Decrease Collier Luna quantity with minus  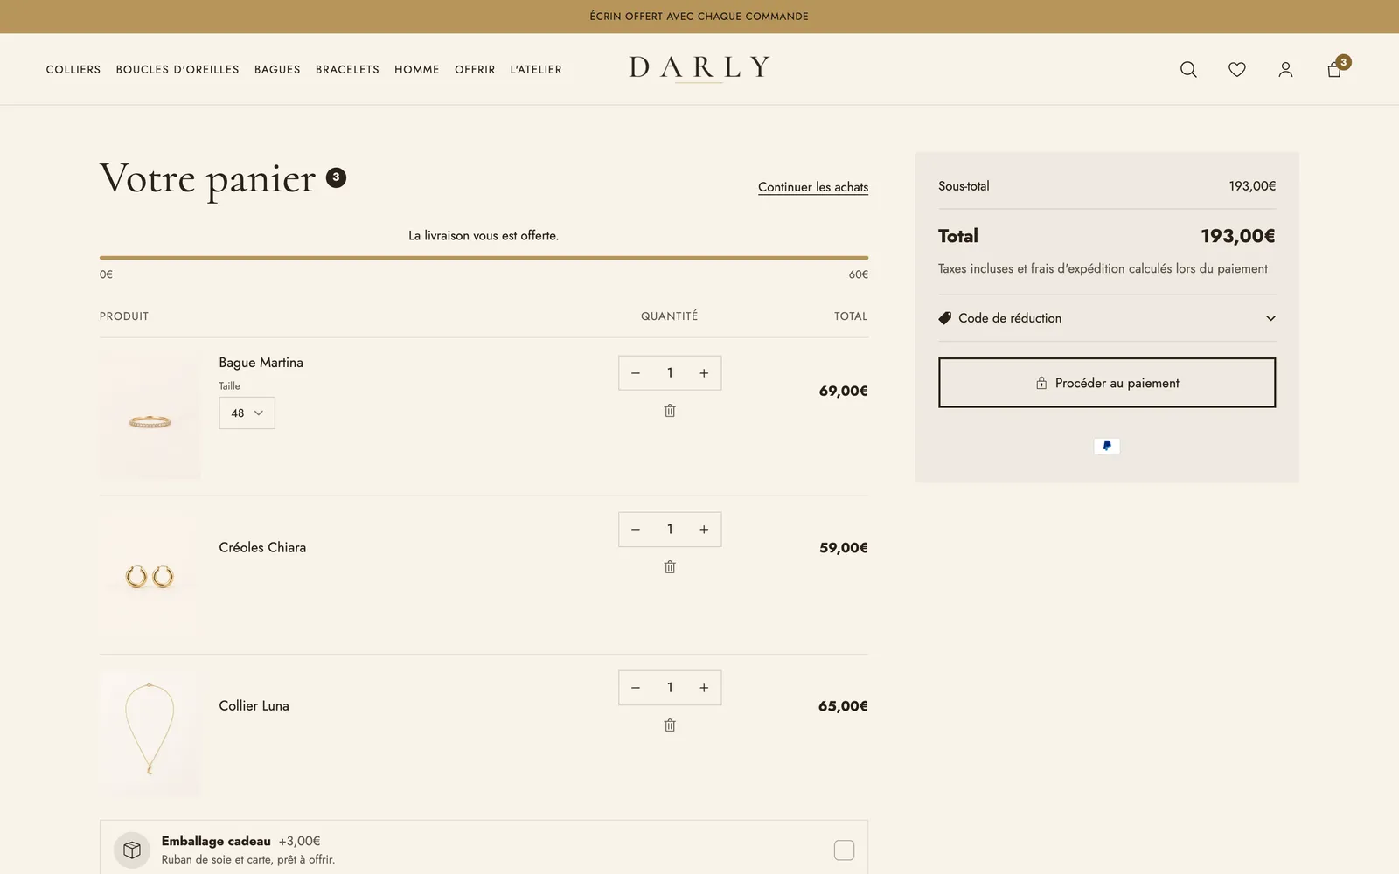tap(636, 688)
